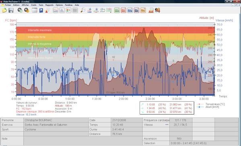The height and width of the screenshot is (146, 241).
Task: Activate the magnifying glass zoom tool
Action: coord(83,10)
